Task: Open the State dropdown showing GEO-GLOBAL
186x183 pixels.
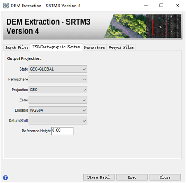Action: click(58, 69)
